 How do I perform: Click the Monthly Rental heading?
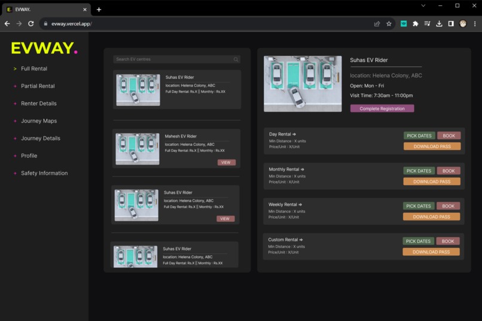coord(286,169)
